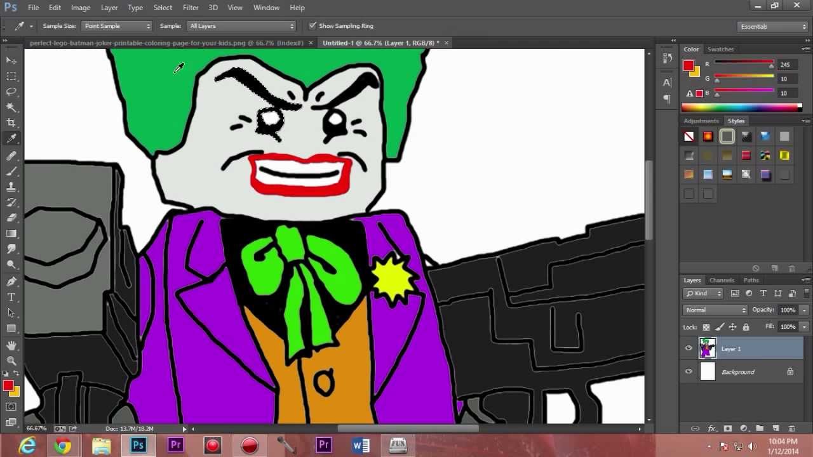This screenshot has height=457, width=813.
Task: Click Create new group folder icon
Action: click(759, 428)
